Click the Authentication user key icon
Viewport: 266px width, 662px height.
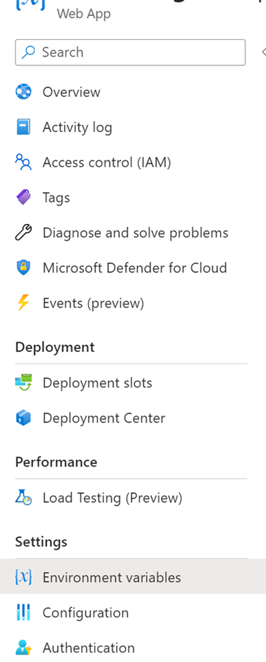23,647
